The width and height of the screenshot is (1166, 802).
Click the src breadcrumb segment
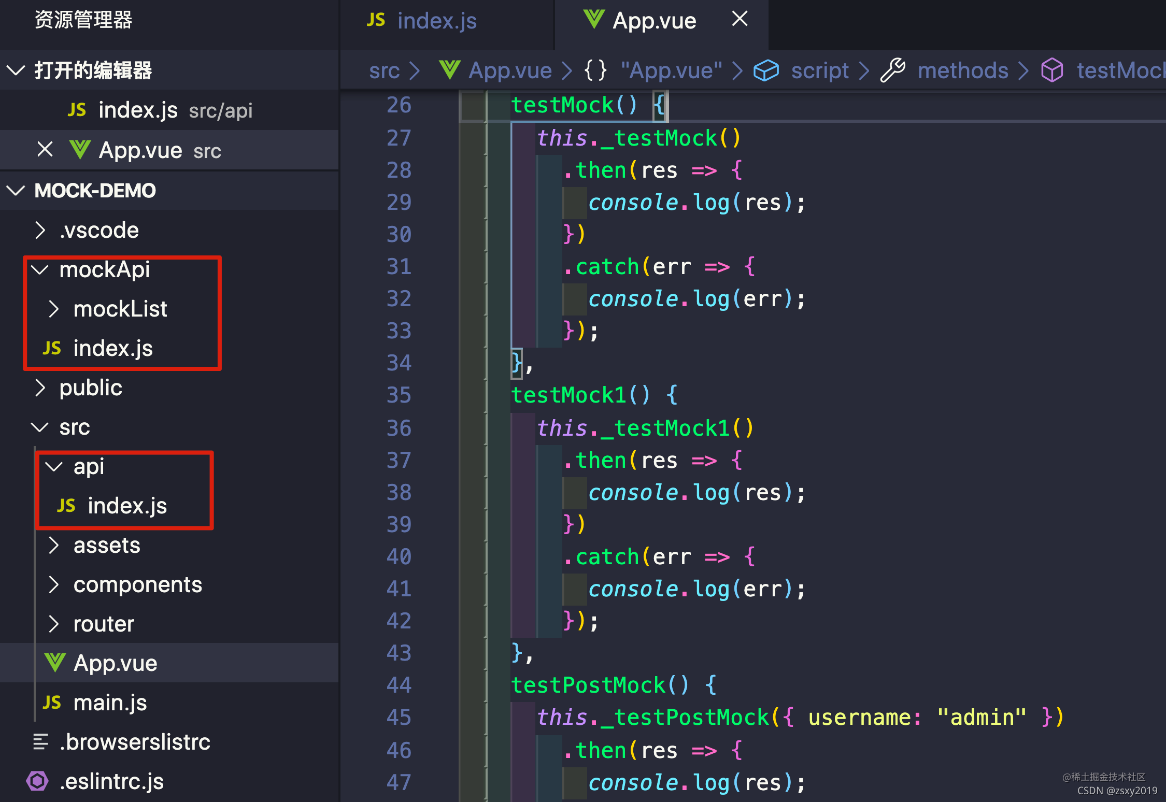pos(384,70)
